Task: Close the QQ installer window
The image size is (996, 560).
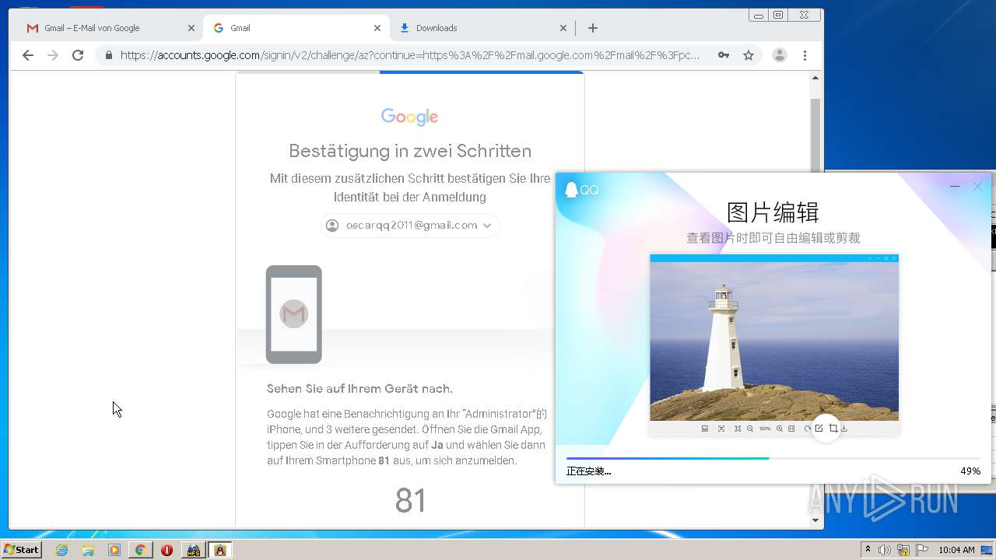Action: 978,187
